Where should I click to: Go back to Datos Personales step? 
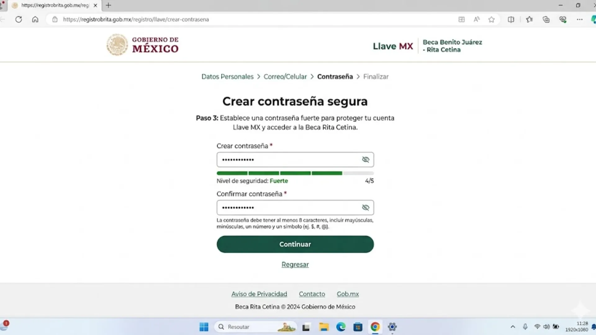tap(227, 77)
